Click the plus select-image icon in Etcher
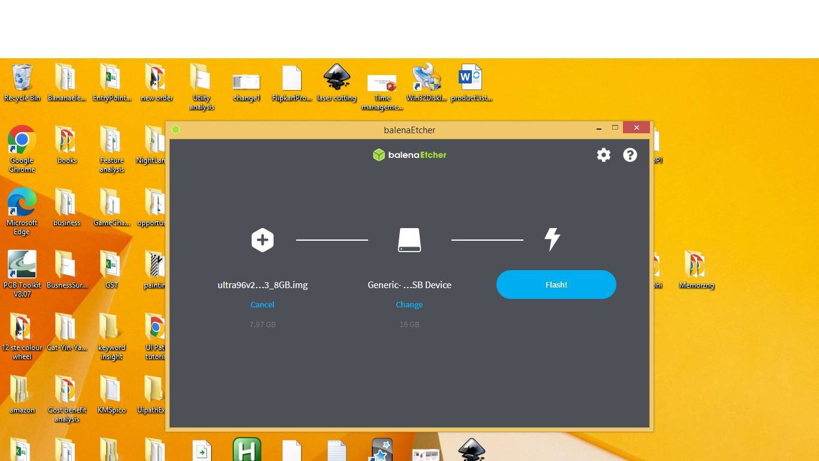 point(262,240)
